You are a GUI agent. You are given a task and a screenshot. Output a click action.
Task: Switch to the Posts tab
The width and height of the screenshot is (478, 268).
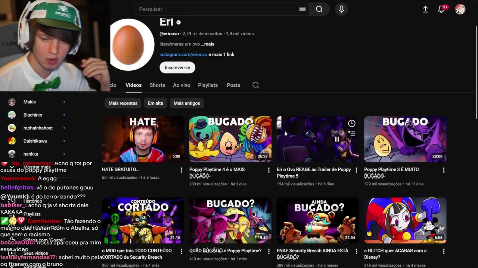tap(233, 85)
